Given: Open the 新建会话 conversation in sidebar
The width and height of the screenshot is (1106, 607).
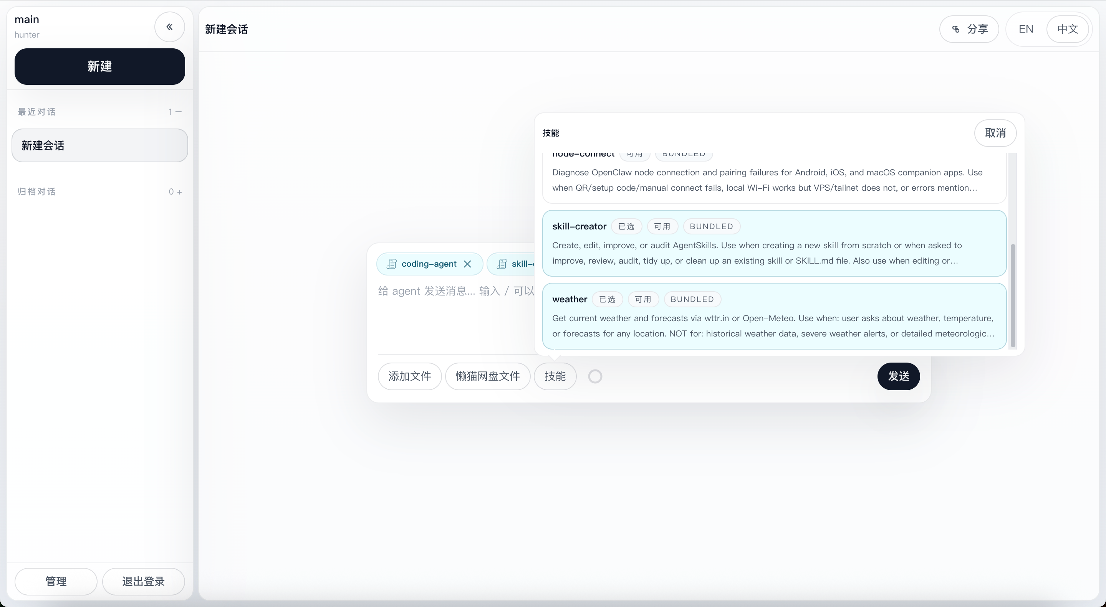Looking at the screenshot, I should 99,145.
